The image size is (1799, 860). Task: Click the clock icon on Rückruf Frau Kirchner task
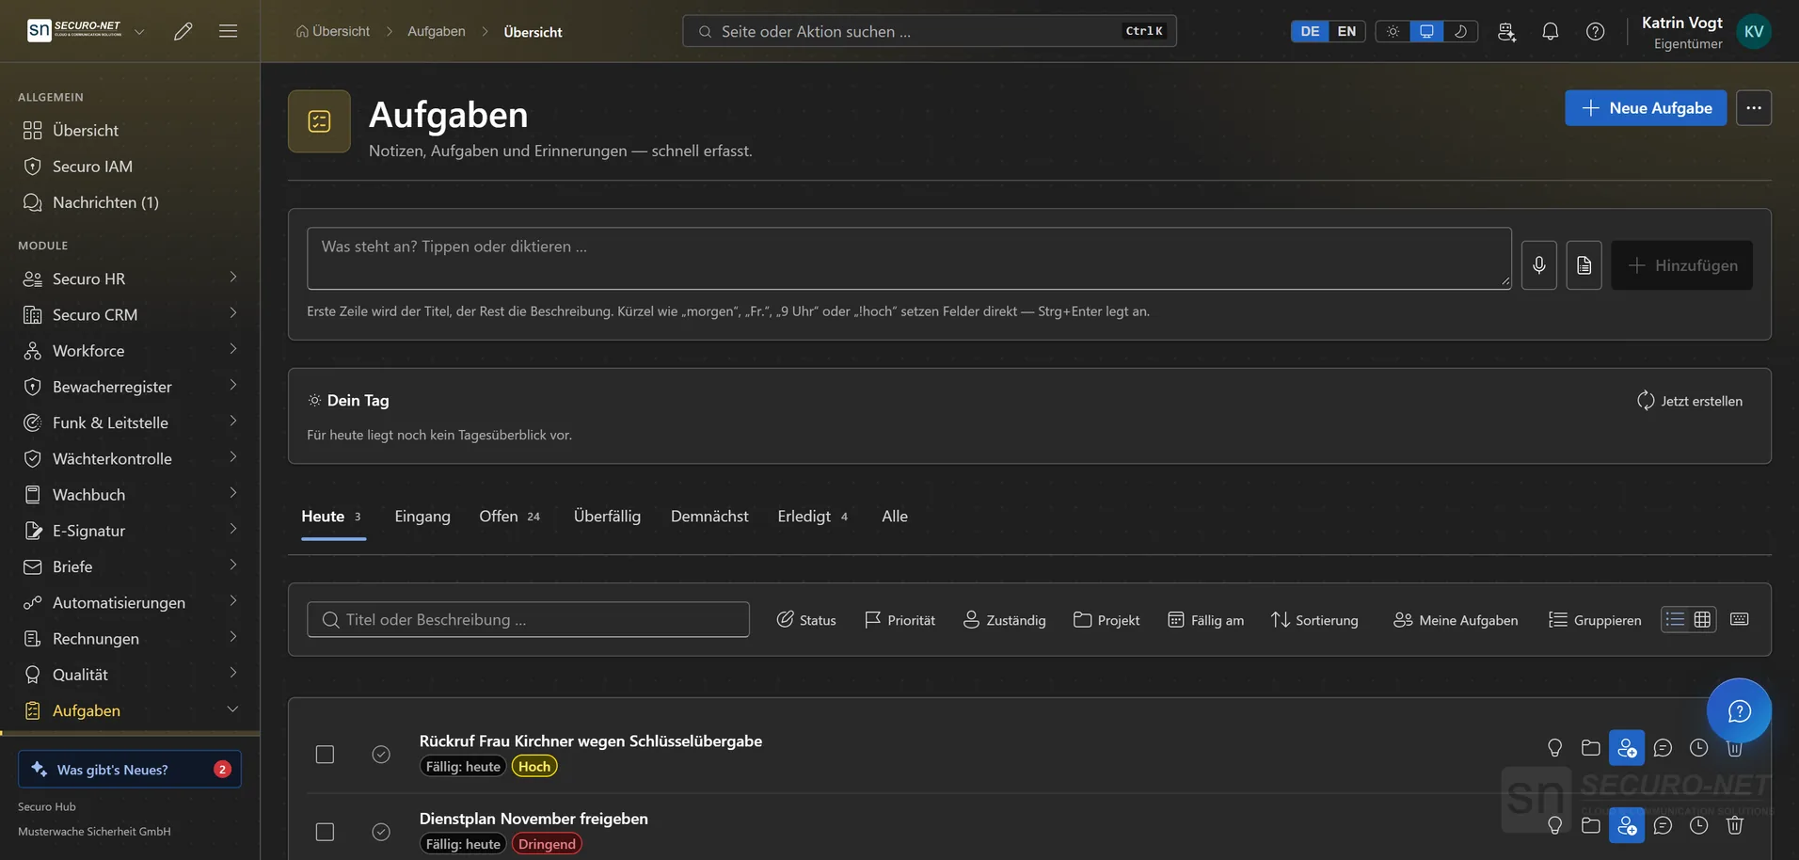1698,748
